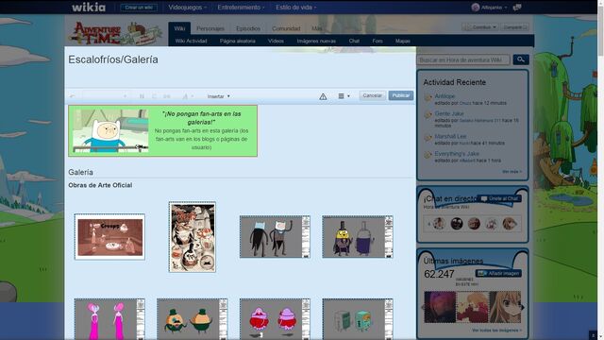Open the Insertar dropdown in editor
The image size is (604, 340).
(x=218, y=96)
